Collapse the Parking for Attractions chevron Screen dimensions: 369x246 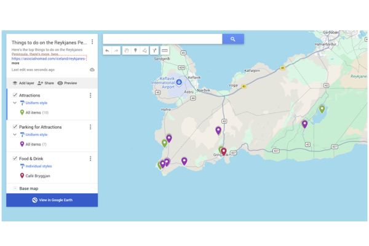[15, 135]
